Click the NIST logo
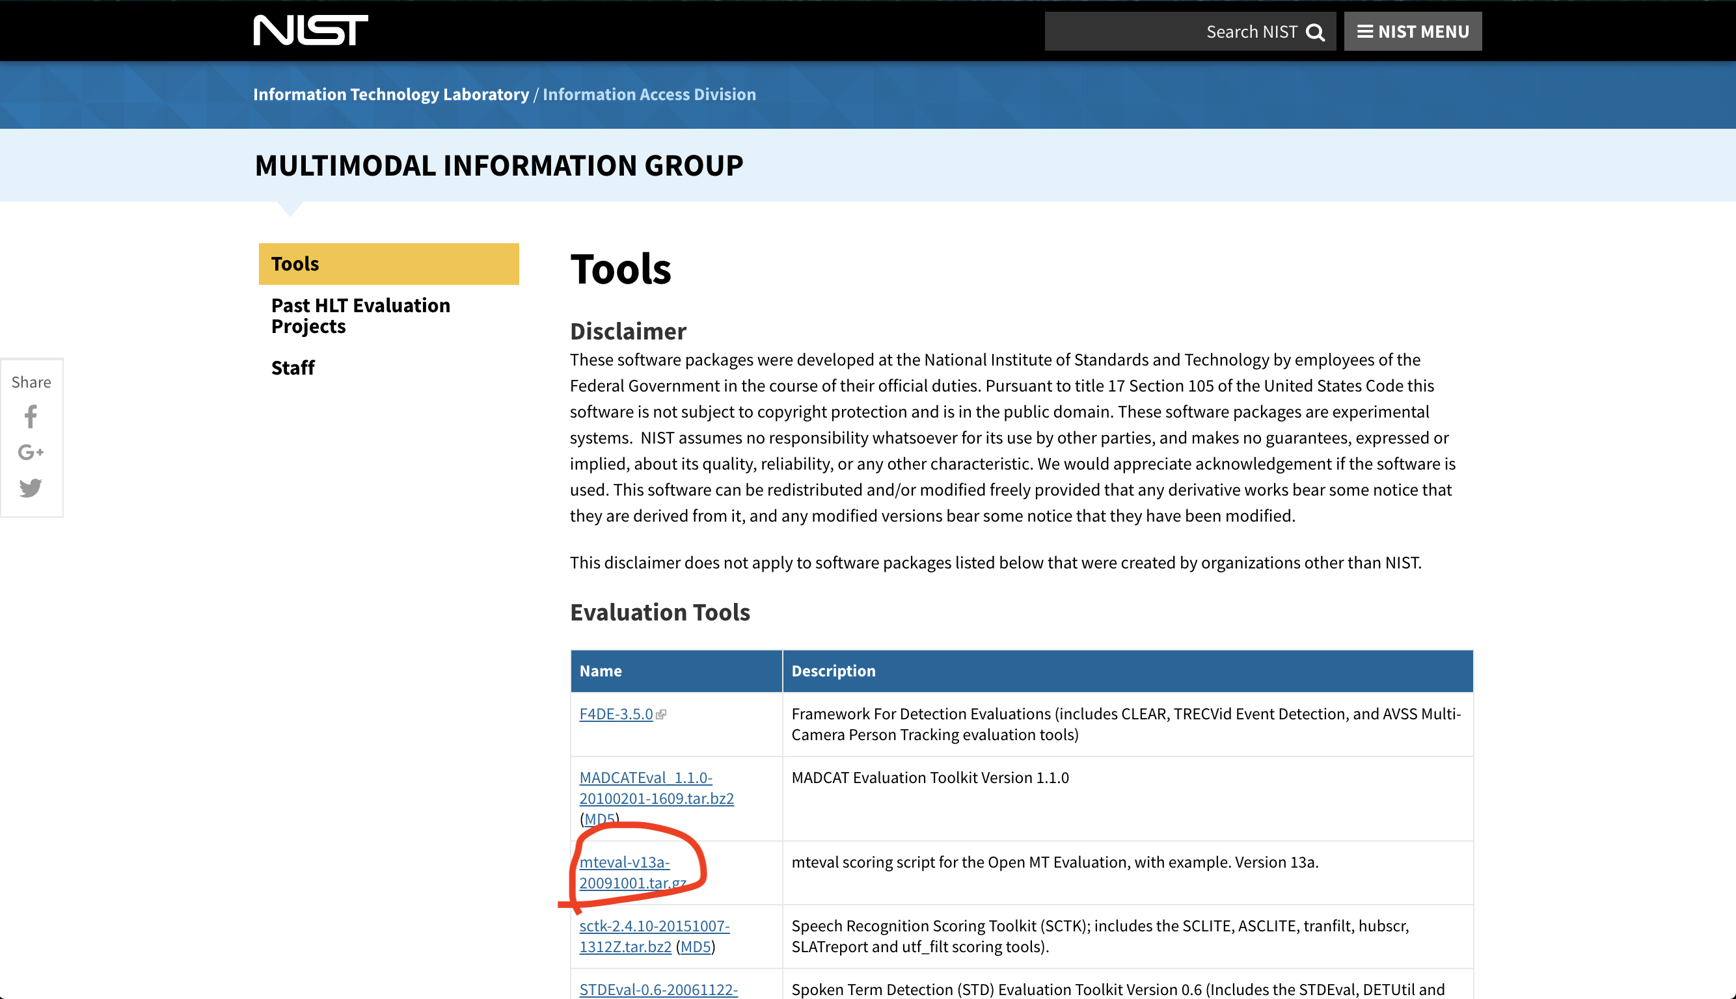Screen dimensions: 1736x999 click(310, 30)
